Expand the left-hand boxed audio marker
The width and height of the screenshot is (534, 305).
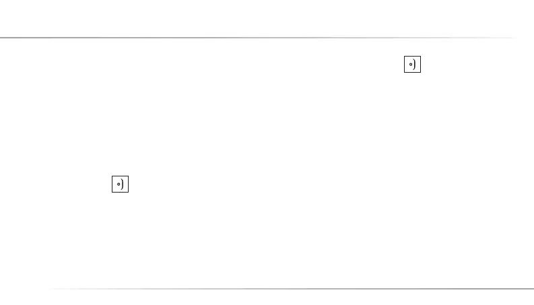click(x=120, y=184)
